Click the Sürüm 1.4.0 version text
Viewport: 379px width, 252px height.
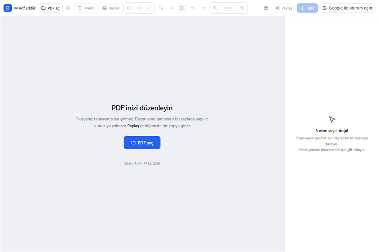point(142,164)
